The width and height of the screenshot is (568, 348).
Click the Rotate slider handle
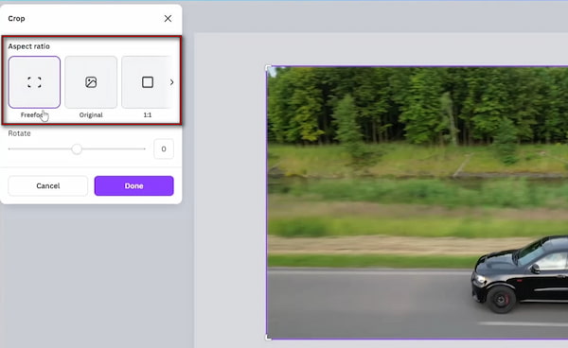click(77, 148)
